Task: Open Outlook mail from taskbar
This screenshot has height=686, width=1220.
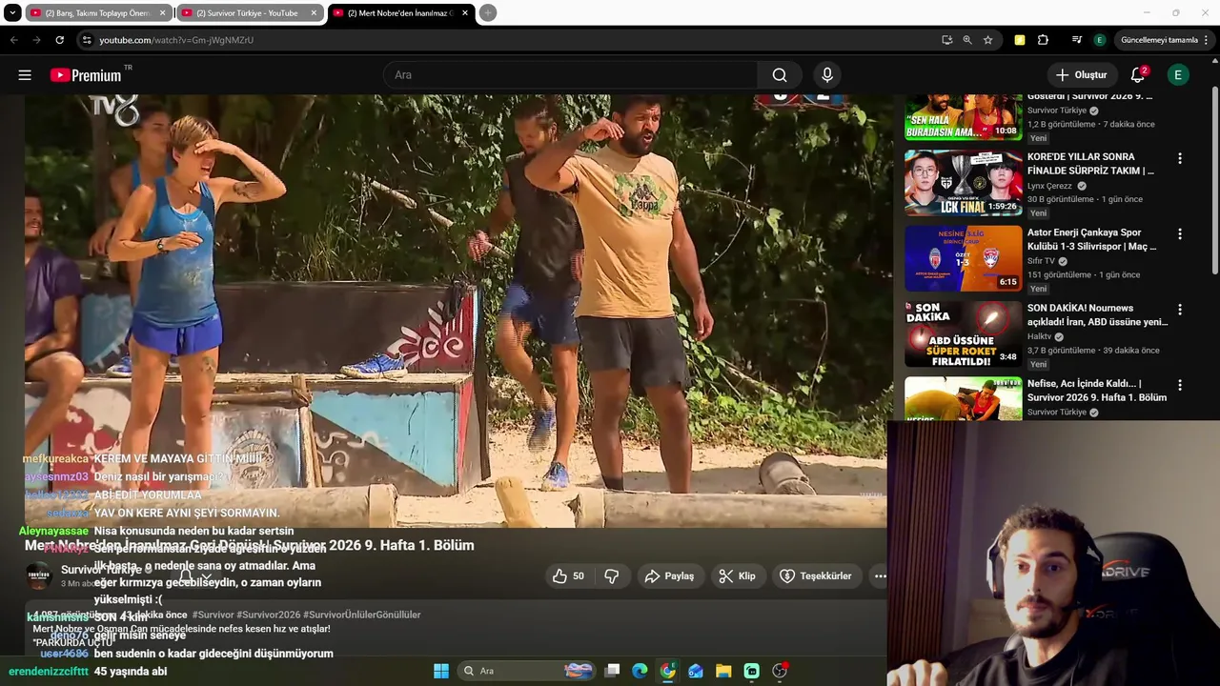Action: click(696, 671)
